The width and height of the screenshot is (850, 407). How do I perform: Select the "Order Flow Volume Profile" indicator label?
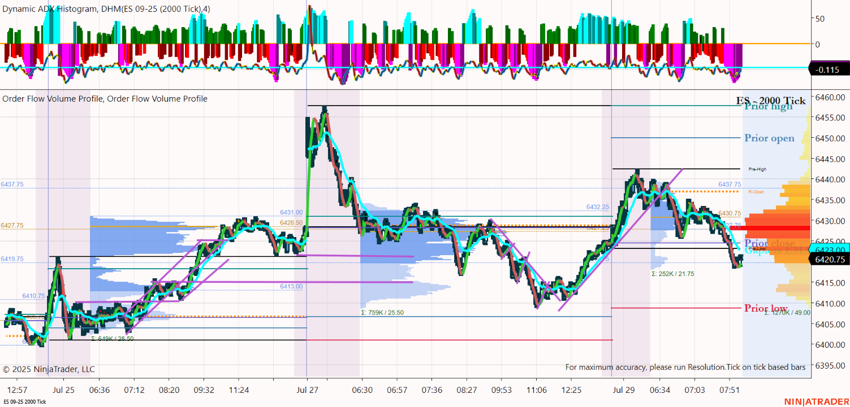click(105, 99)
